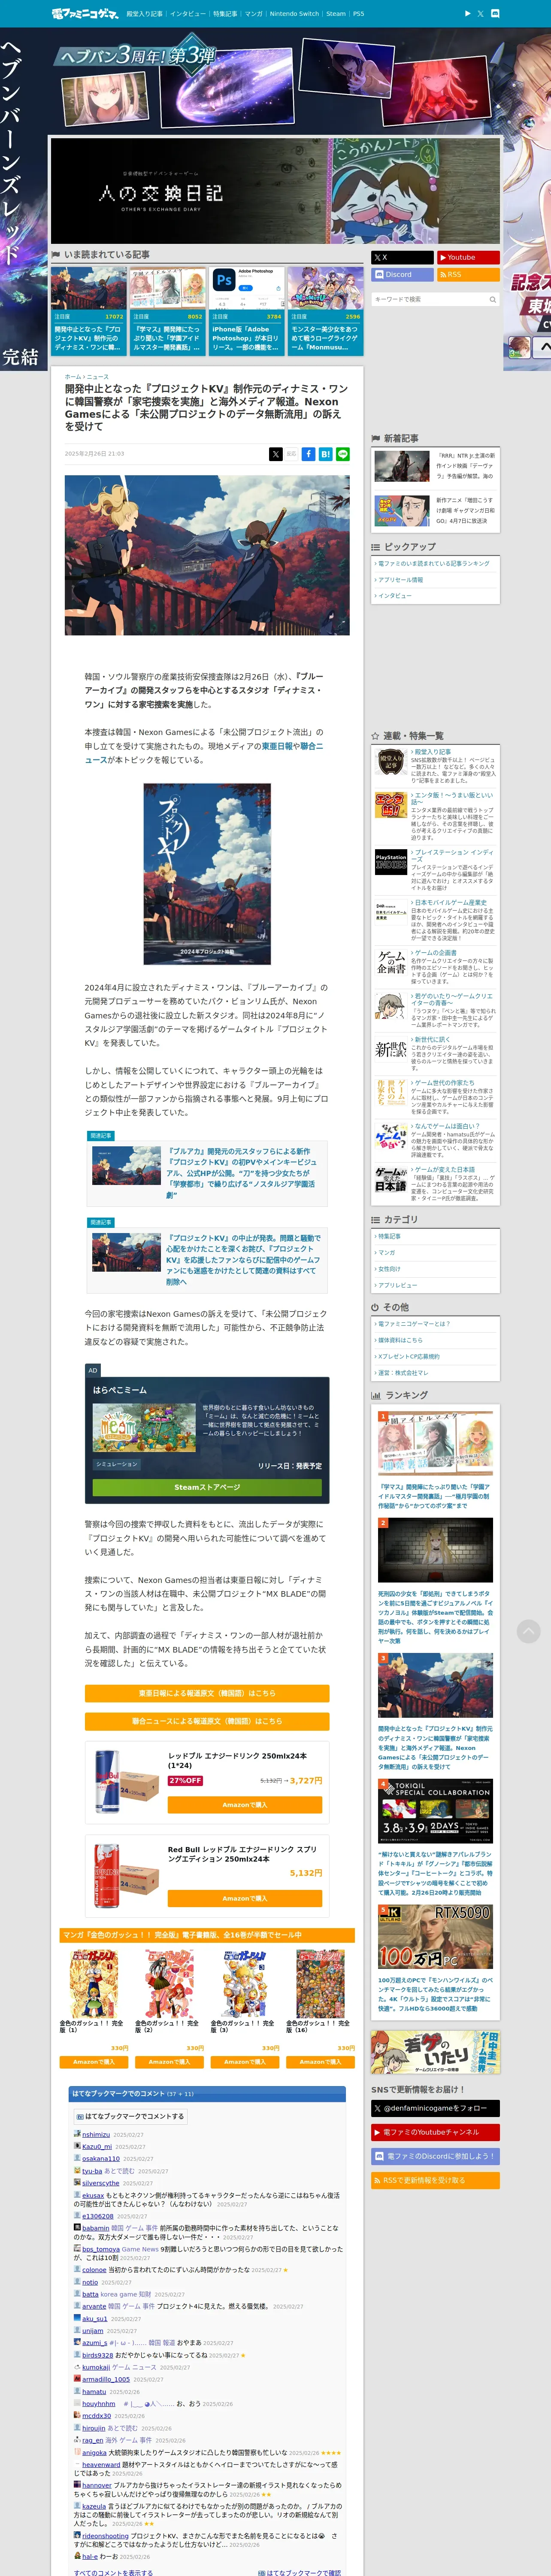This screenshot has width=551, height=2576.
Task: Open the 『RRR』NTR Jr. new article thumbnail
Action: [402, 466]
